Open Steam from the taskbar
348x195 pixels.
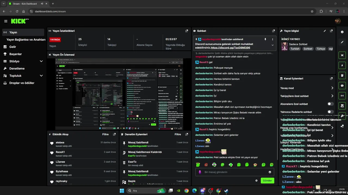coord(226,191)
